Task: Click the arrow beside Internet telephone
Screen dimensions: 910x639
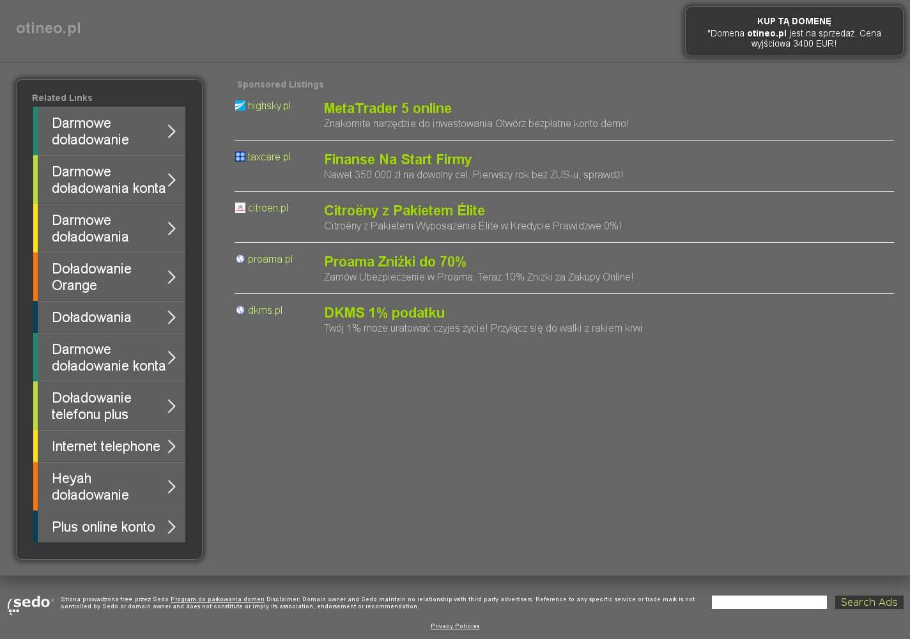Action: [171, 447]
